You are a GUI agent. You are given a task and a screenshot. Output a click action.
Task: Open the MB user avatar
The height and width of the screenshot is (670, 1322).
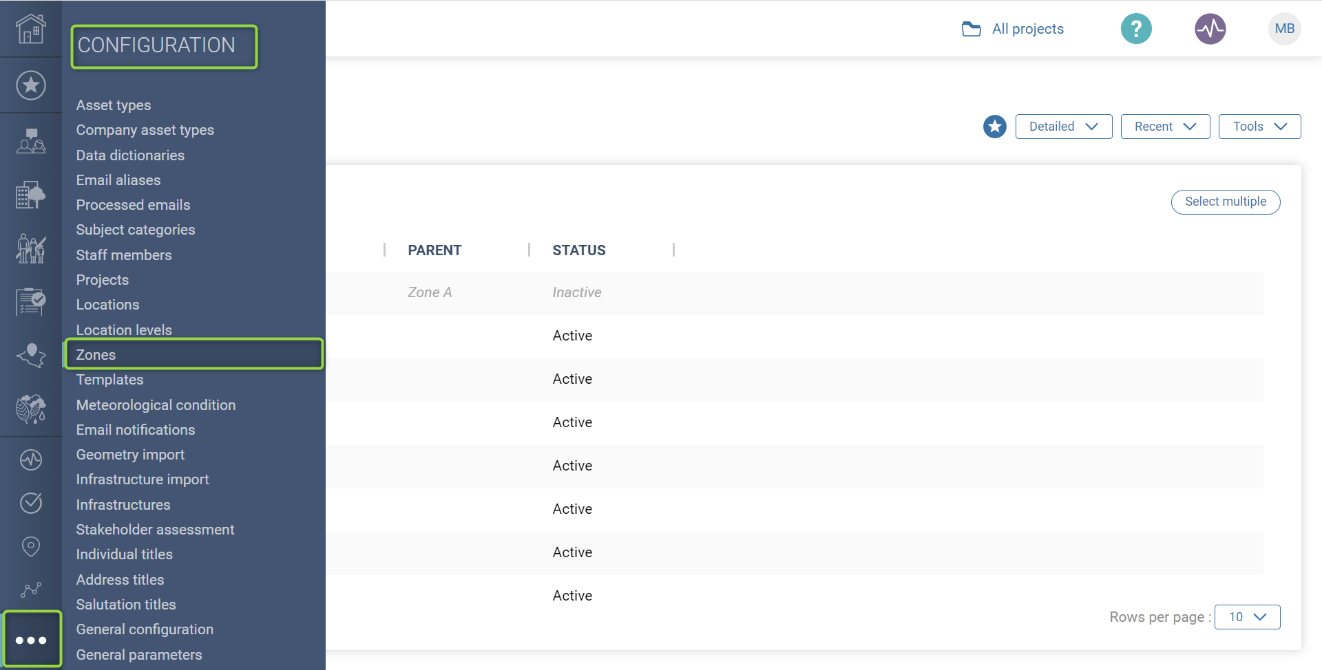1284,29
